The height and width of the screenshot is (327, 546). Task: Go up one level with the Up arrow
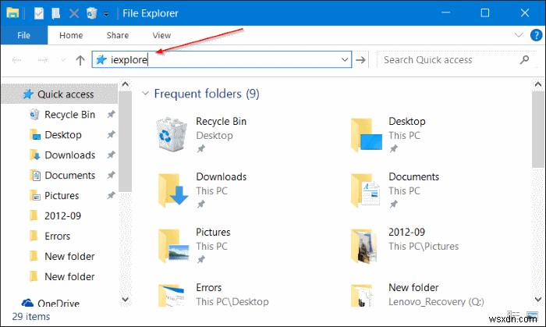tap(80, 60)
